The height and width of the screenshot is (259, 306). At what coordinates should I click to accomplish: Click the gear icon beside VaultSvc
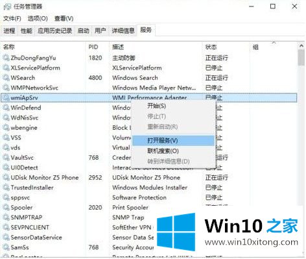[x=6, y=158]
